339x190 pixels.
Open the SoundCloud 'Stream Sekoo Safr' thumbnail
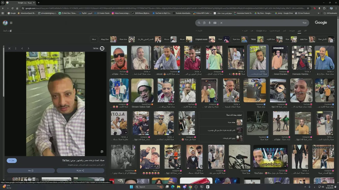(142, 90)
